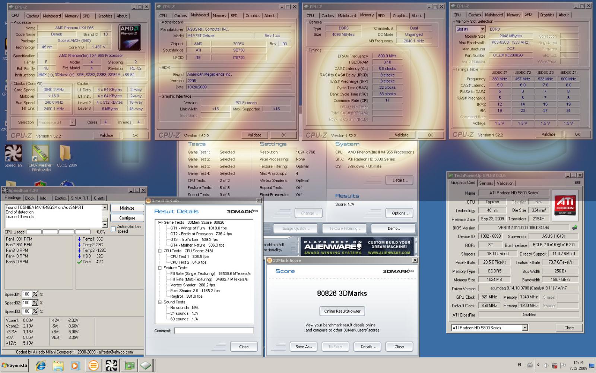This screenshot has width=596, height=373.
Task: Open the volume speaker tray icon
Action: pyautogui.click(x=546, y=366)
